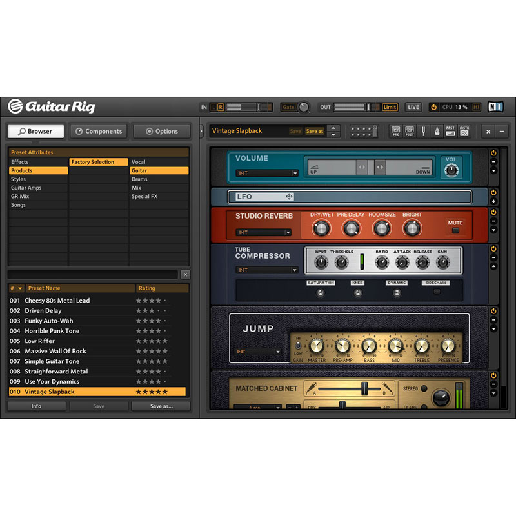This screenshot has height=516, width=516.
Task: Show the Pre tapedeck module
Action: (396, 131)
